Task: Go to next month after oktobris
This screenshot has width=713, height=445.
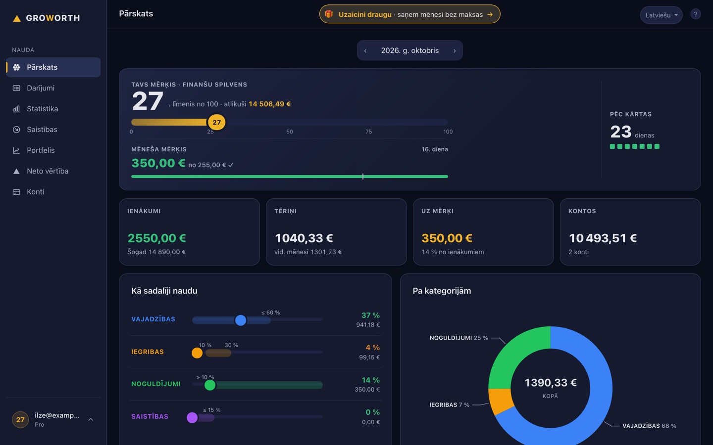Action: tap(455, 50)
